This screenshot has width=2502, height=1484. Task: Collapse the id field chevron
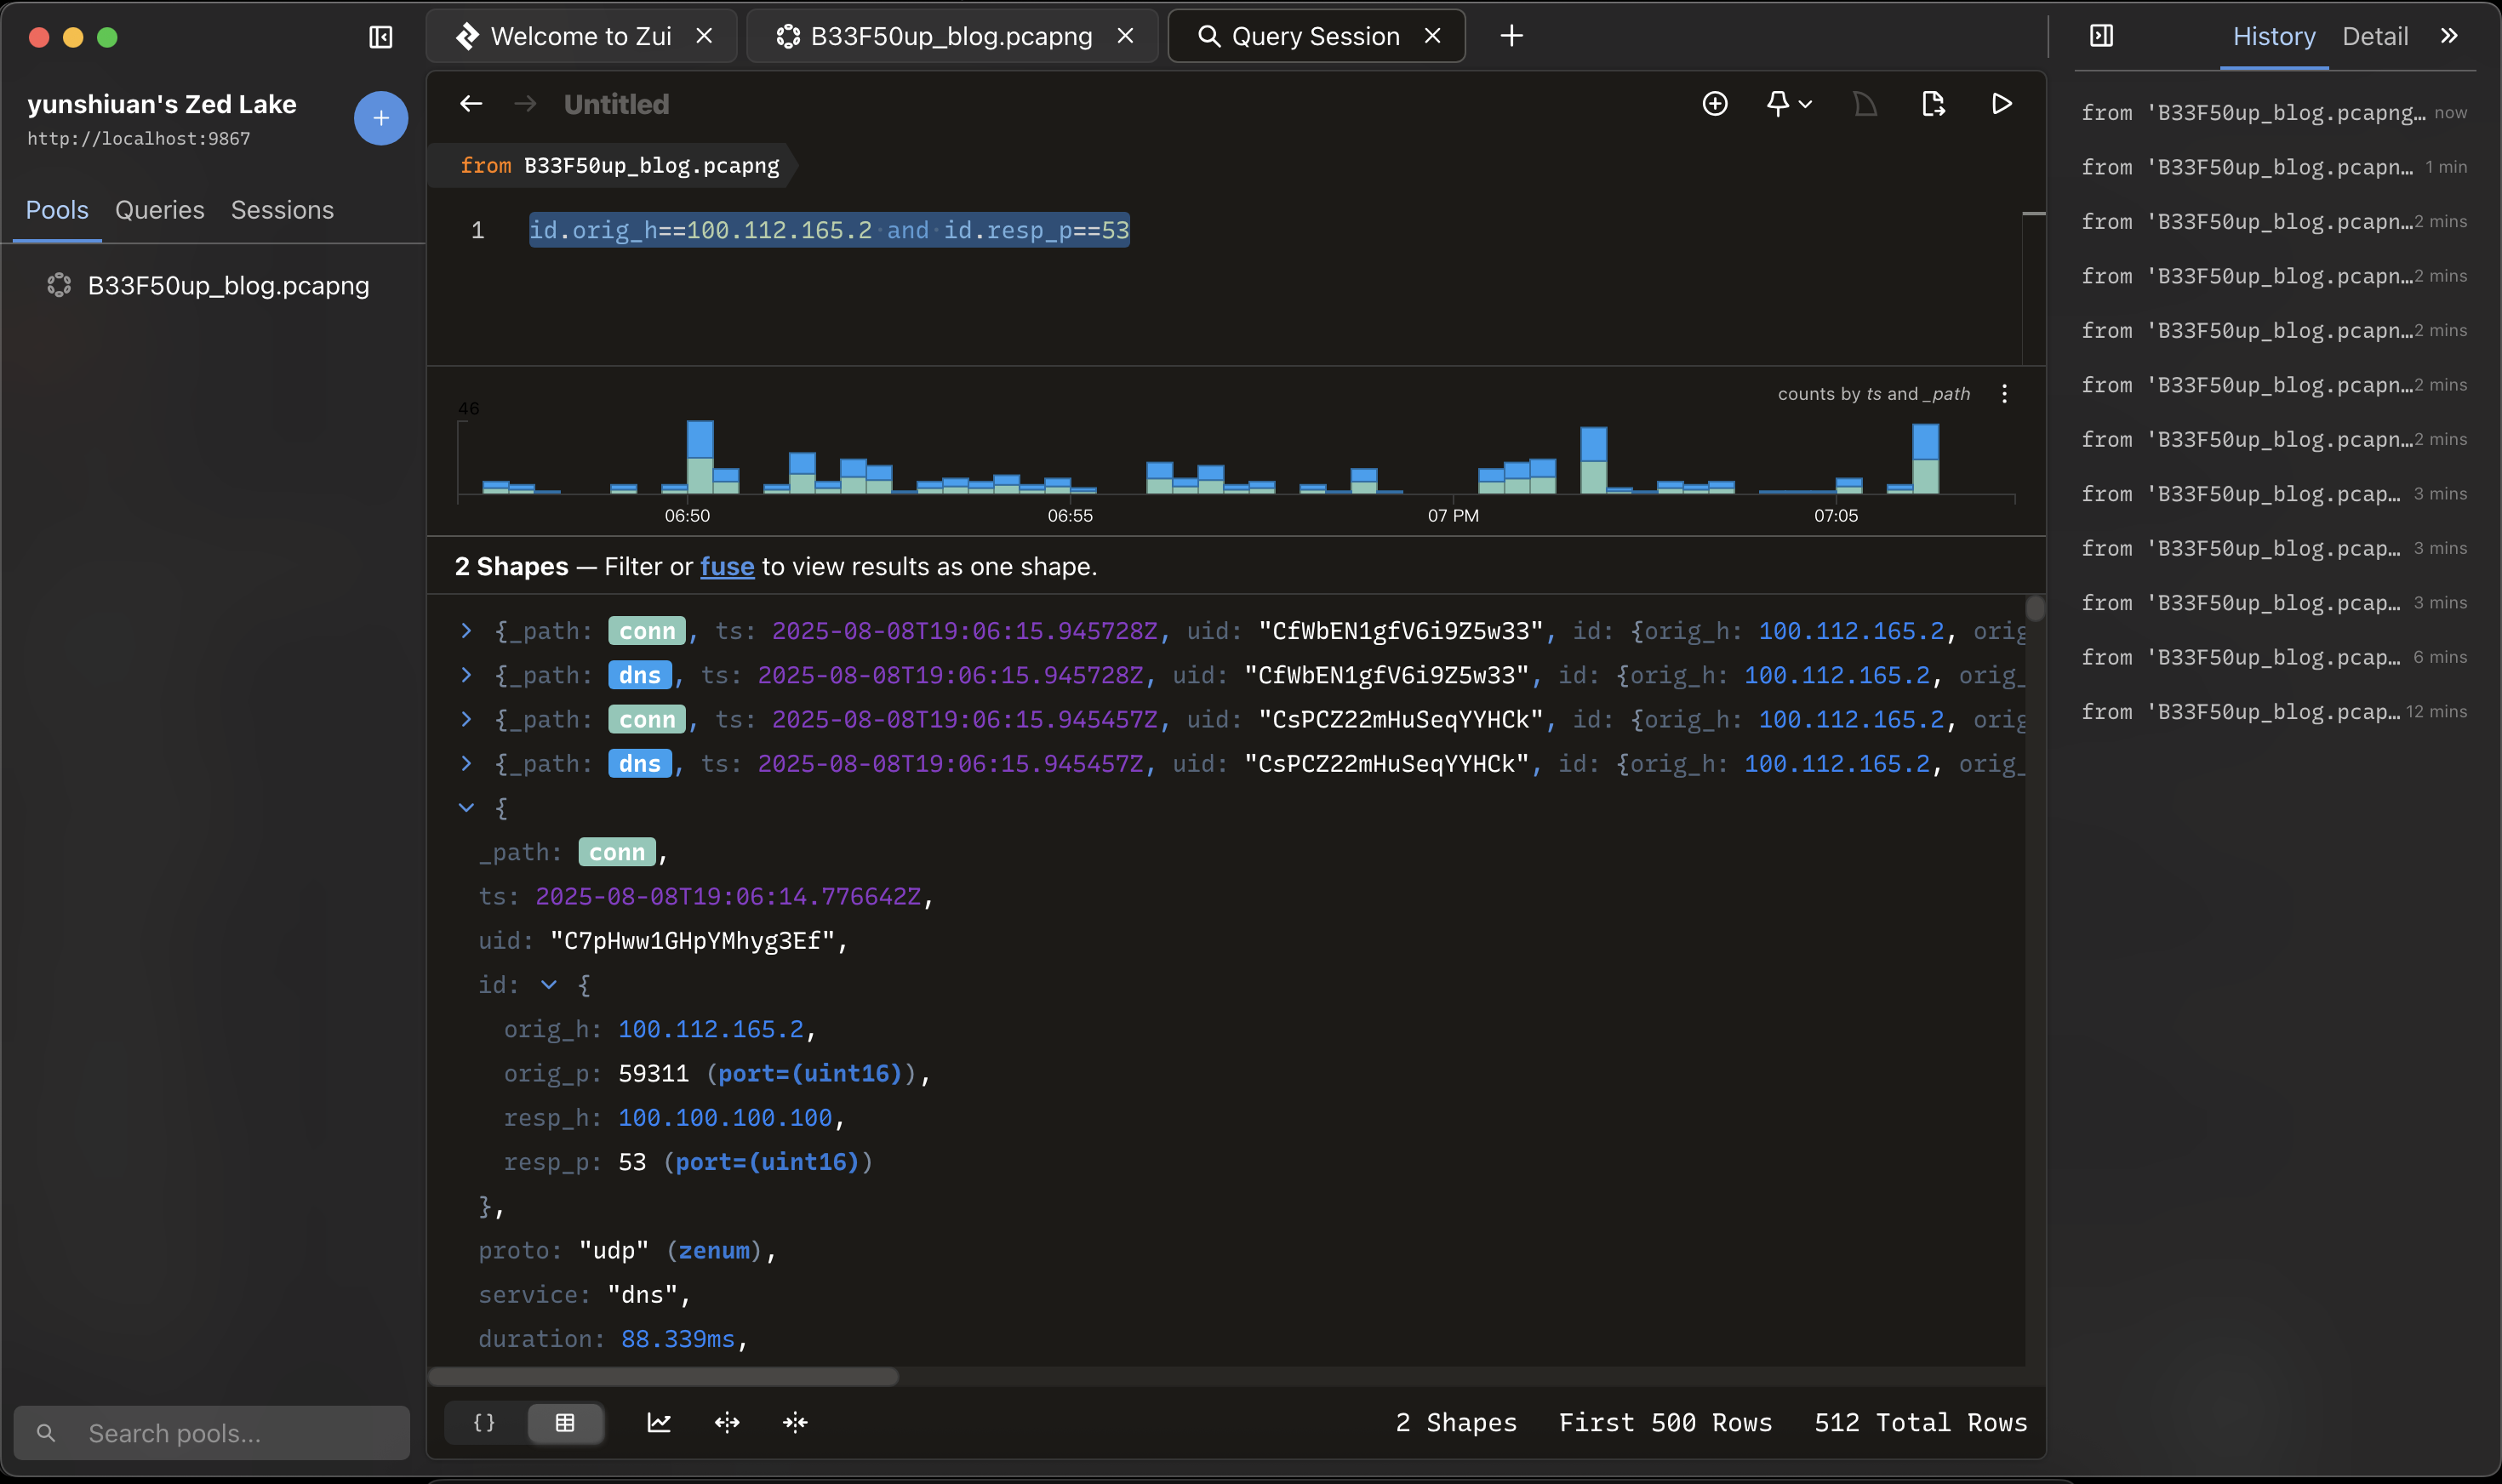549,985
